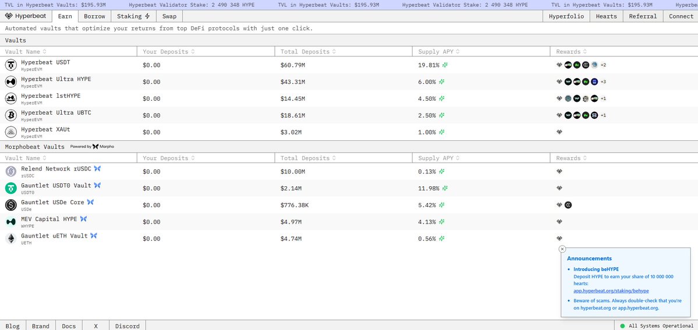The width and height of the screenshot is (698, 330).
Task: Click the sparkle icon beside 4.50% APY
Action: pyautogui.click(x=442, y=99)
